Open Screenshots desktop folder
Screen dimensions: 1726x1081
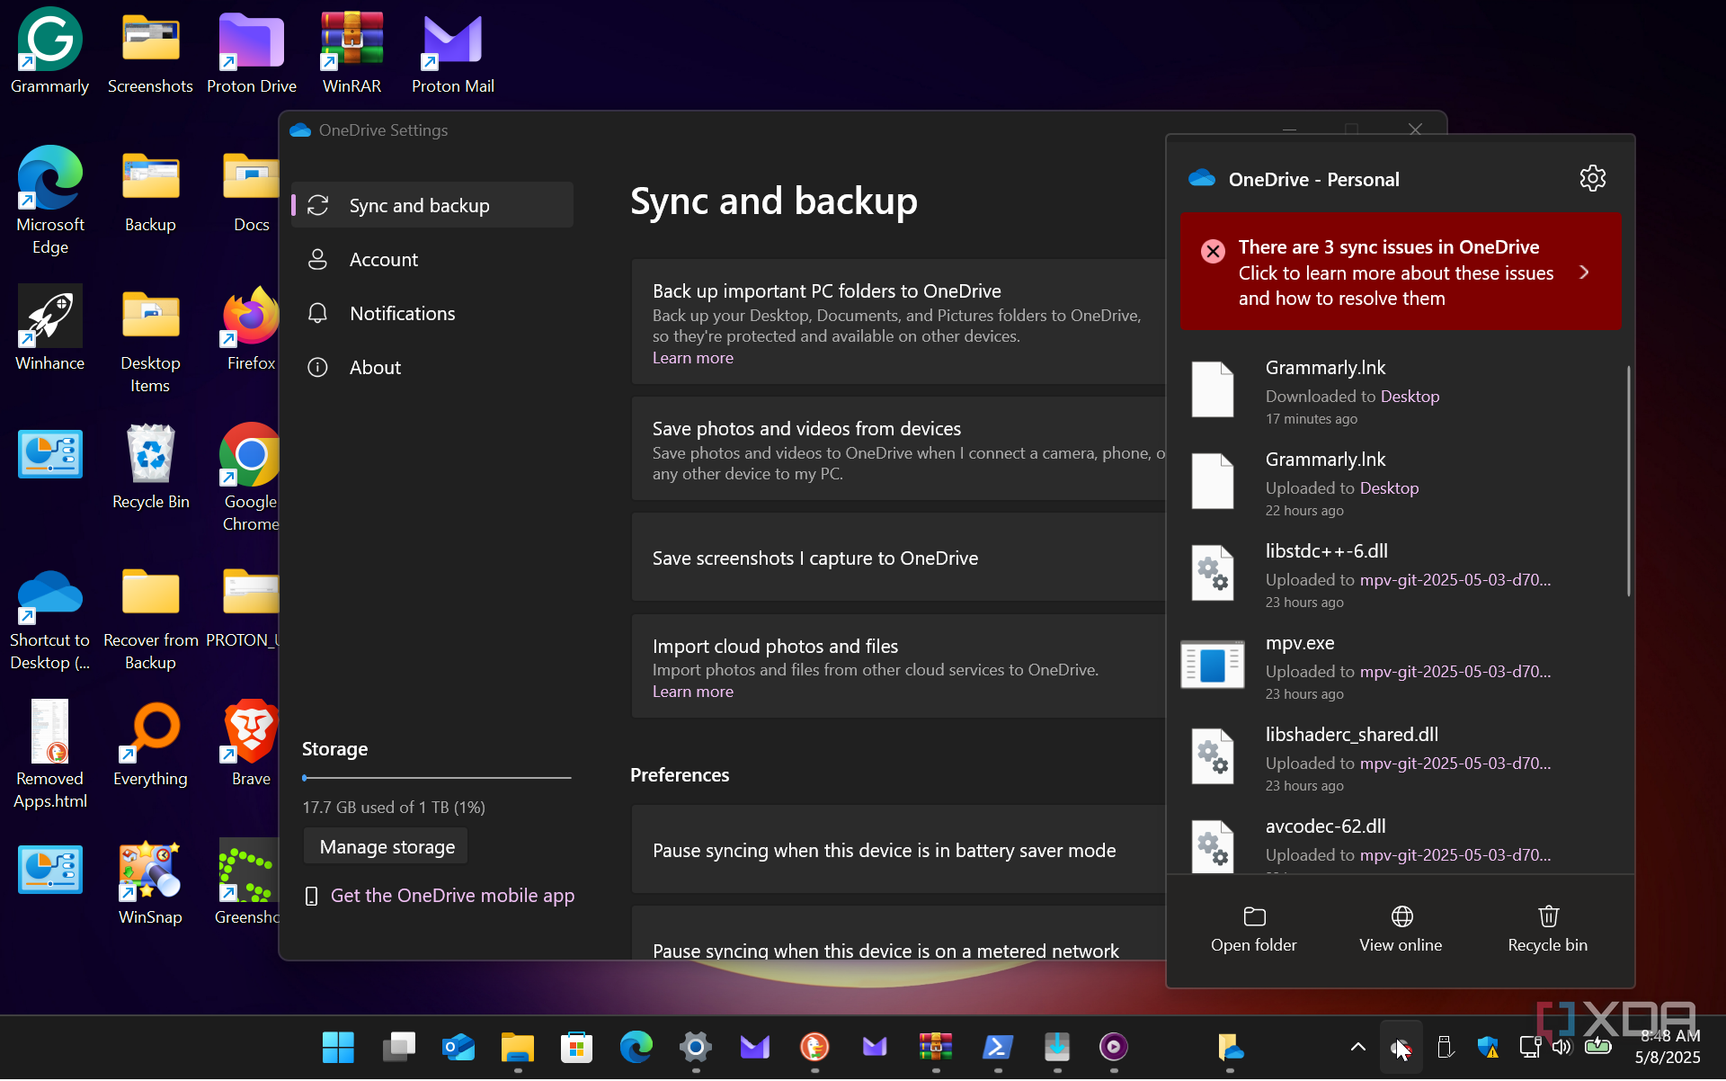[150, 51]
